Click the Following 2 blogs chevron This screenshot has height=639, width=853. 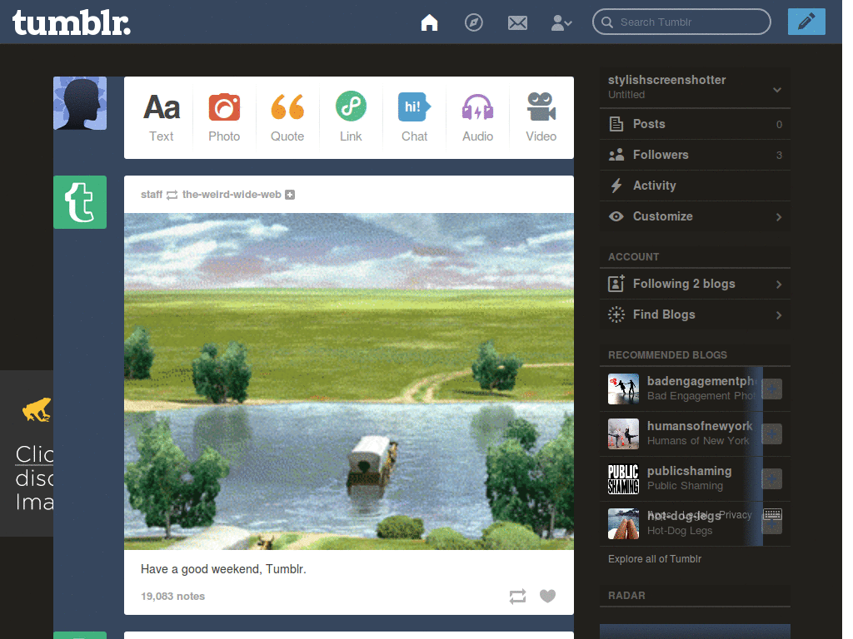click(779, 285)
